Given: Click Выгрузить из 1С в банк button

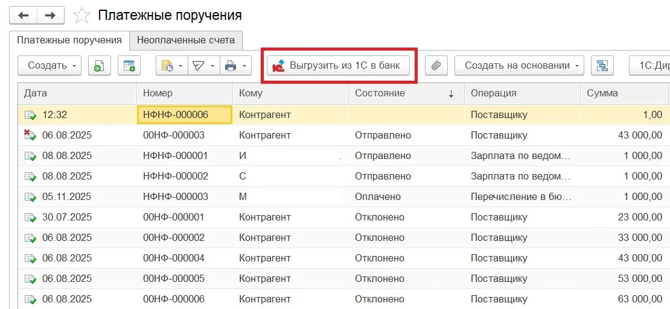Looking at the screenshot, I should (x=338, y=66).
